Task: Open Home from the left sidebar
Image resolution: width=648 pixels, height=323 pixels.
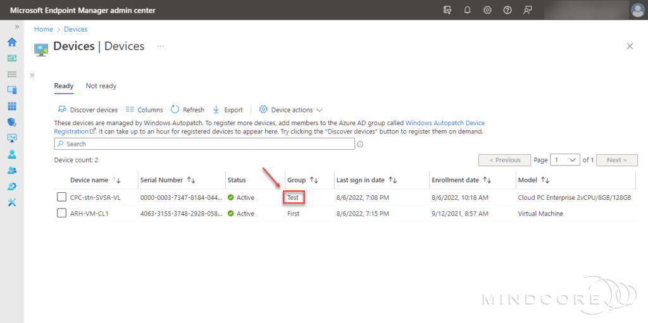Action: [x=11, y=42]
